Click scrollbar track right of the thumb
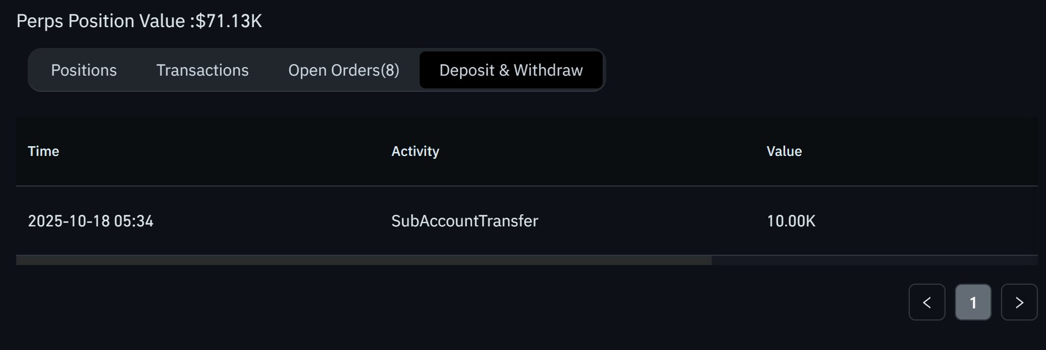This screenshot has width=1046, height=350. coord(875,260)
